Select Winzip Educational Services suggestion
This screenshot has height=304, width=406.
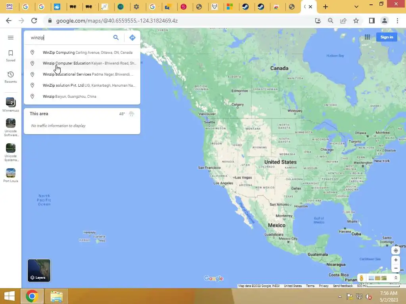tap(82, 74)
